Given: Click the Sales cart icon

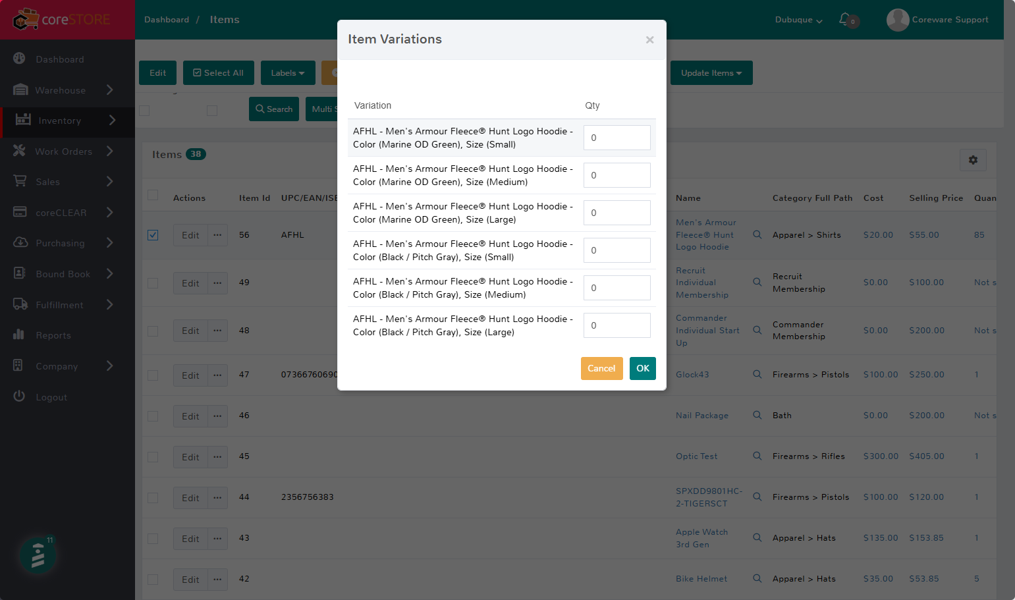Looking at the screenshot, I should pyautogui.click(x=20, y=181).
